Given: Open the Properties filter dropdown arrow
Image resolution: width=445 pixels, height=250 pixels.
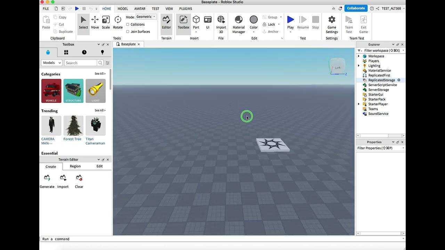Looking at the screenshot, I should click(403, 148).
